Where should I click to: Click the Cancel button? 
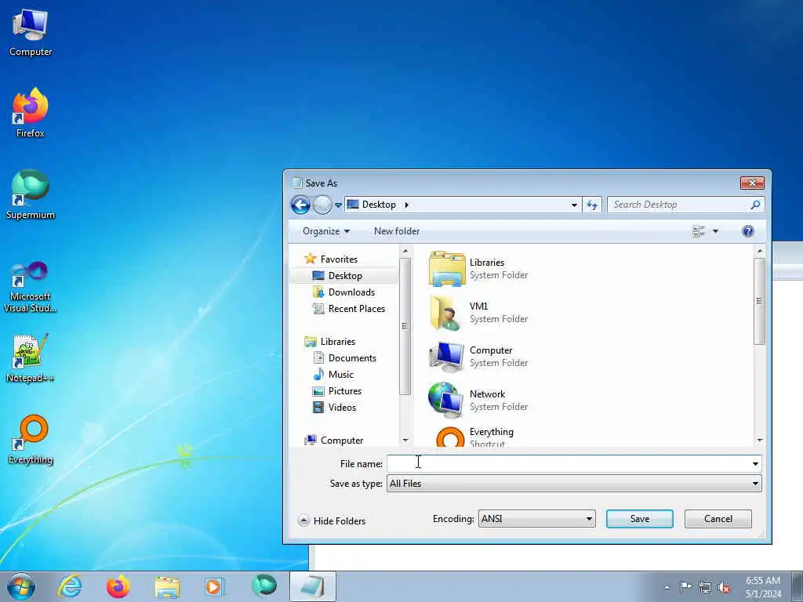click(718, 519)
